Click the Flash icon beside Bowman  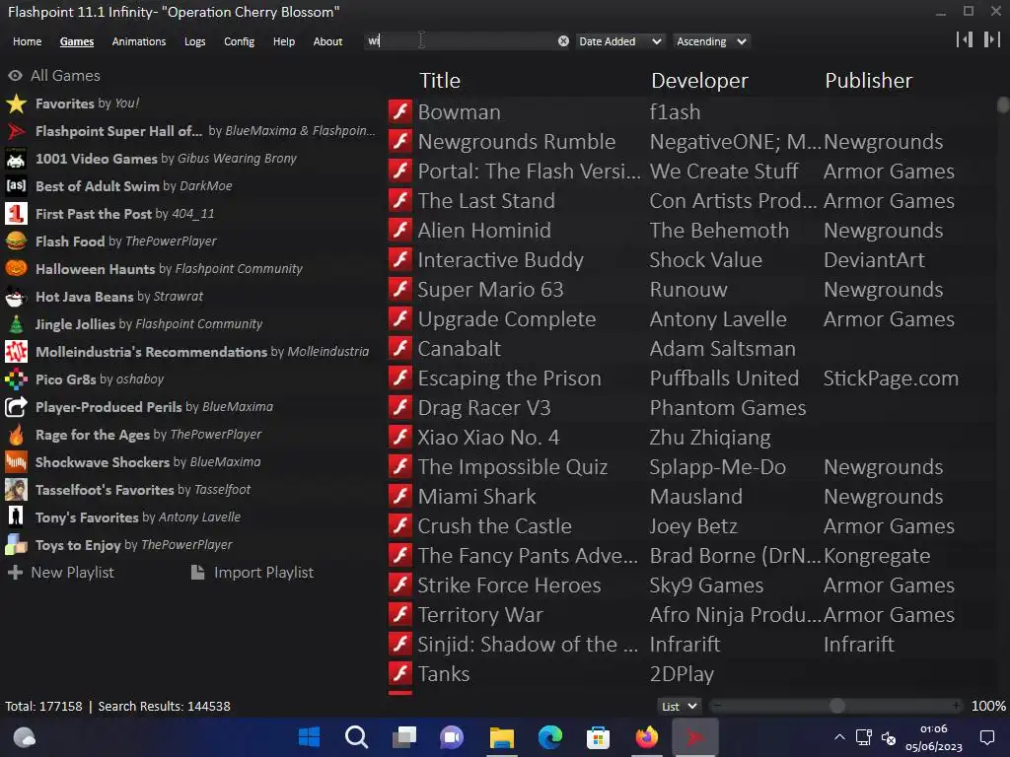pyautogui.click(x=400, y=111)
